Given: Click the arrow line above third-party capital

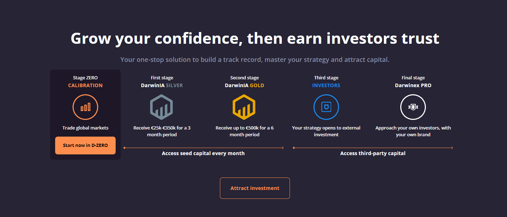Looking at the screenshot, I should coord(373,148).
